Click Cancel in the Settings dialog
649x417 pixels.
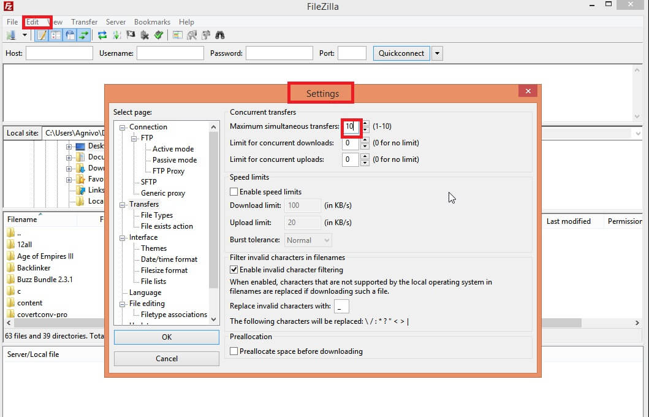coord(166,359)
